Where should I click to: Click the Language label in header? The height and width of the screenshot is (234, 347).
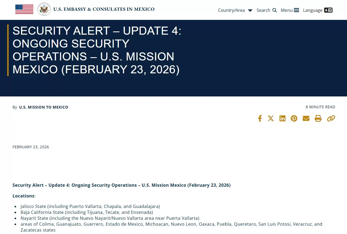313,10
